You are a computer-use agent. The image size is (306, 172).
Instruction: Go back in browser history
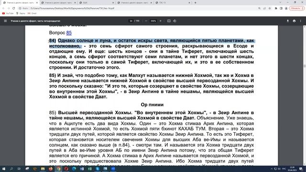pos(3,9)
